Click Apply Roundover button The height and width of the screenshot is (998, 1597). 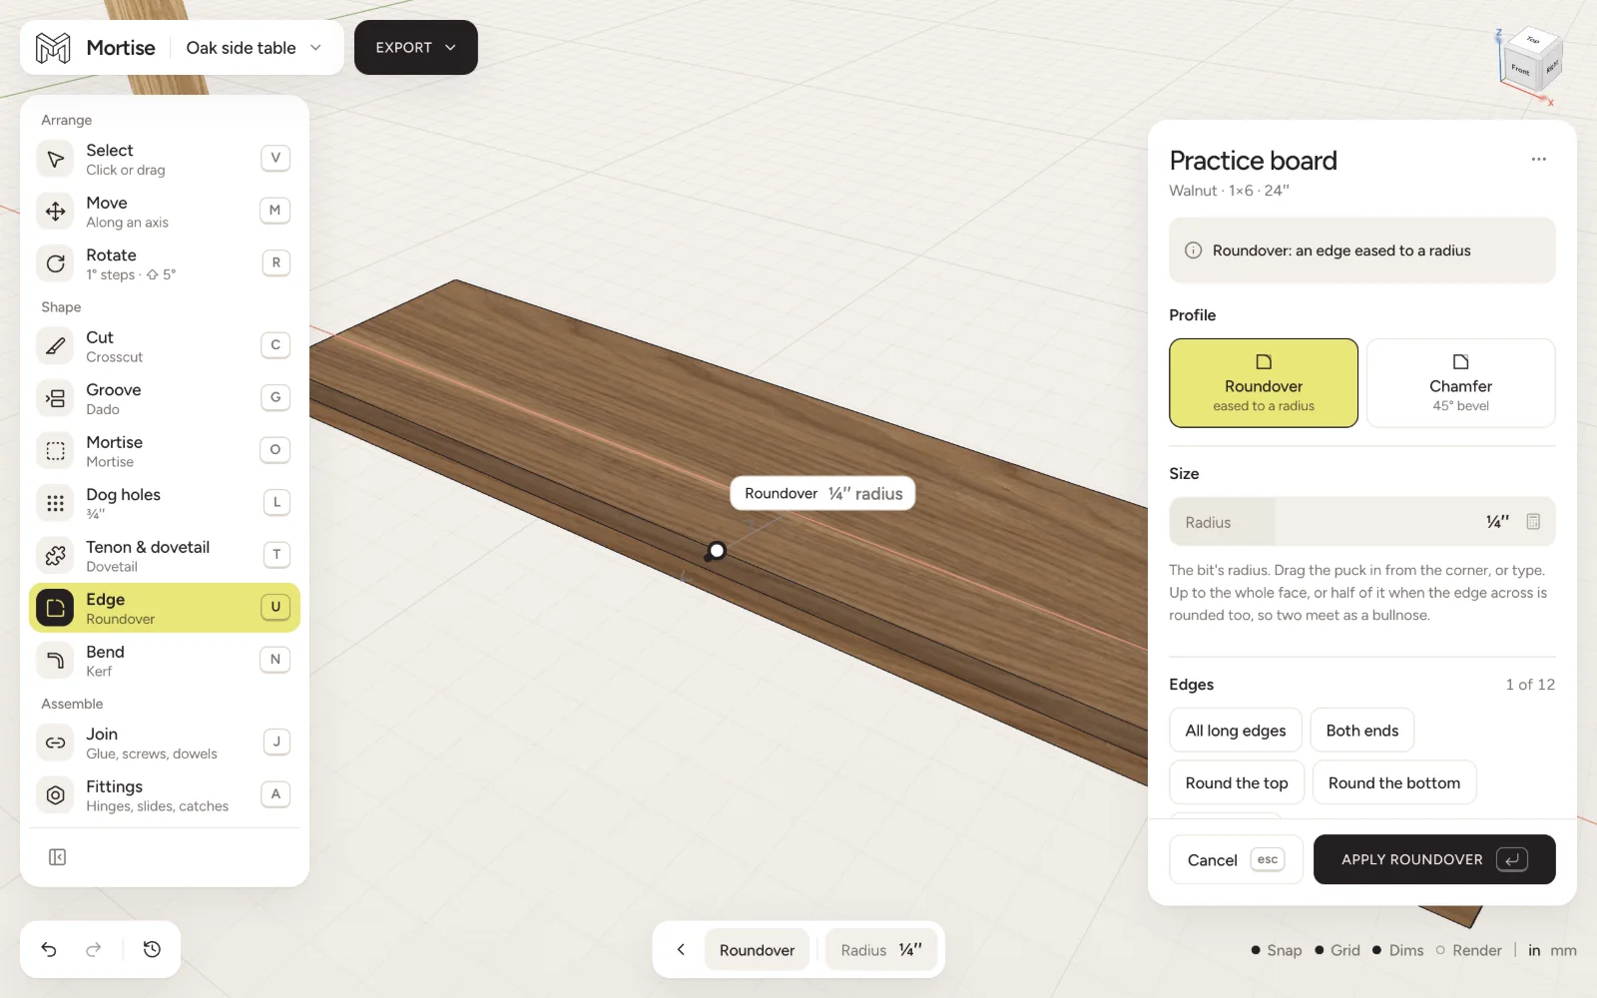coord(1434,859)
